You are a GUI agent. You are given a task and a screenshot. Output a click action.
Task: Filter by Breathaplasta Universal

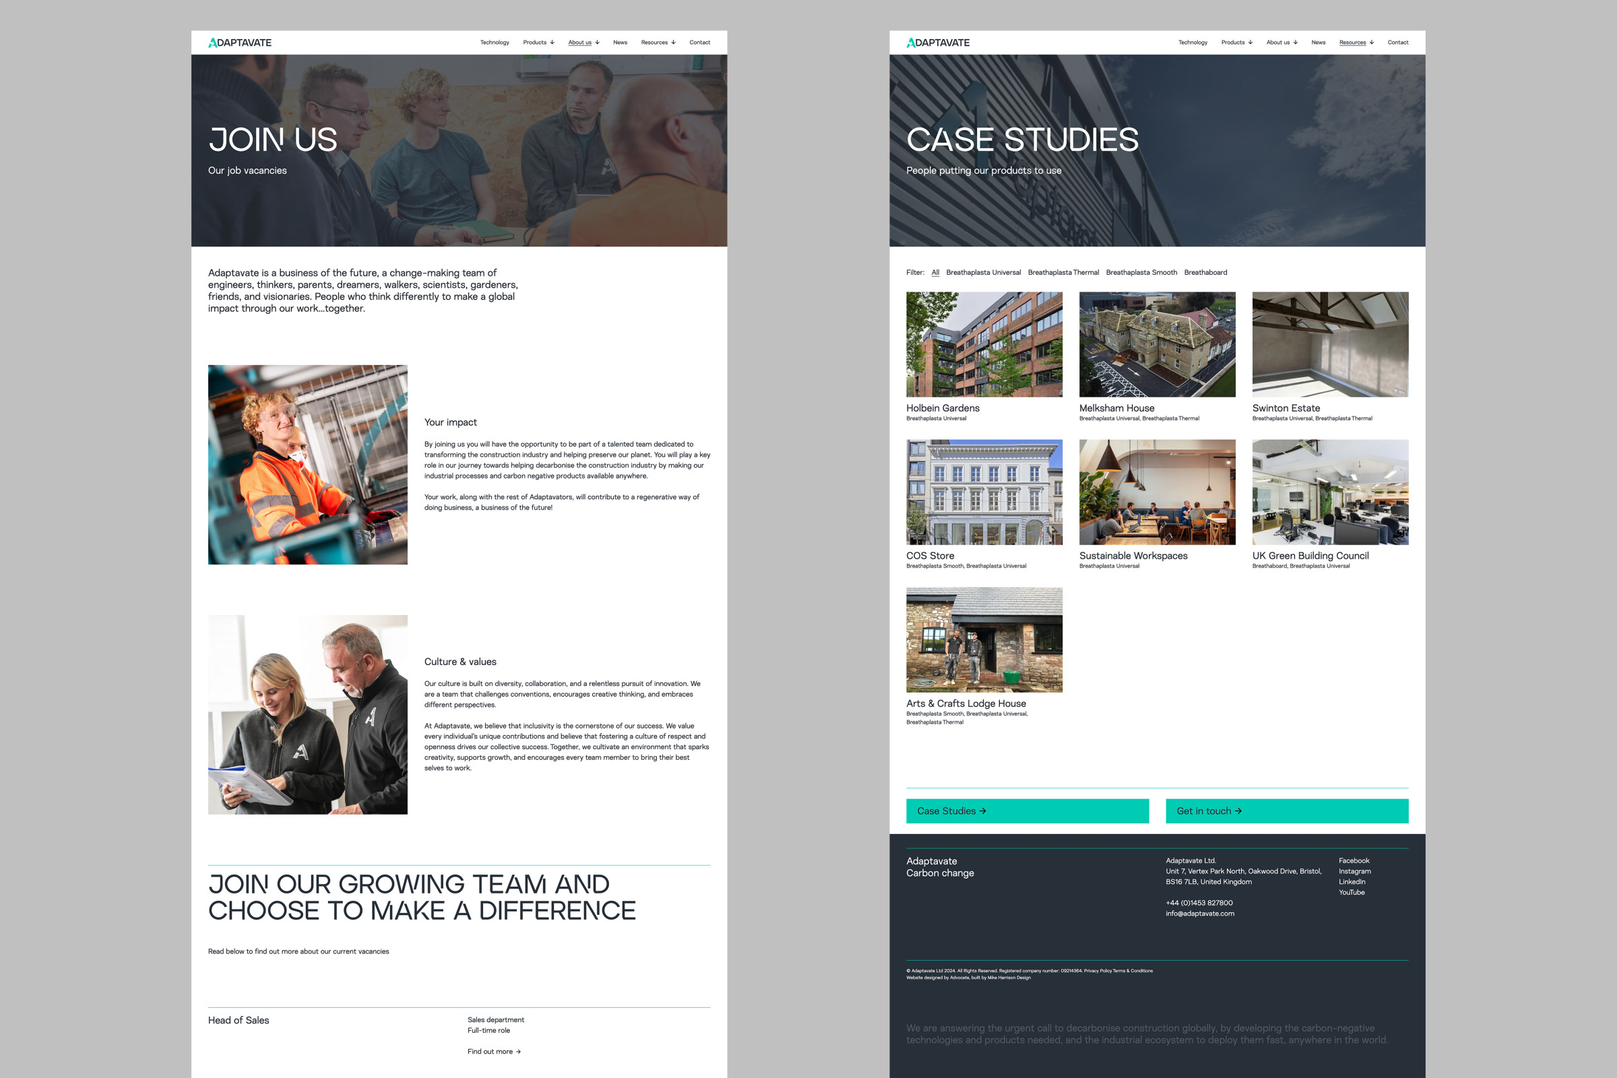[x=983, y=272]
